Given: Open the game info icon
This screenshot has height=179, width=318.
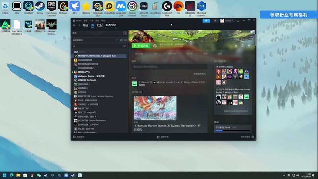Looking at the screenshot, I should [x=242, y=46].
